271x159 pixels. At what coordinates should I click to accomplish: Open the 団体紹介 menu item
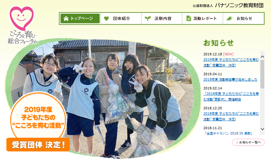coord(121,18)
